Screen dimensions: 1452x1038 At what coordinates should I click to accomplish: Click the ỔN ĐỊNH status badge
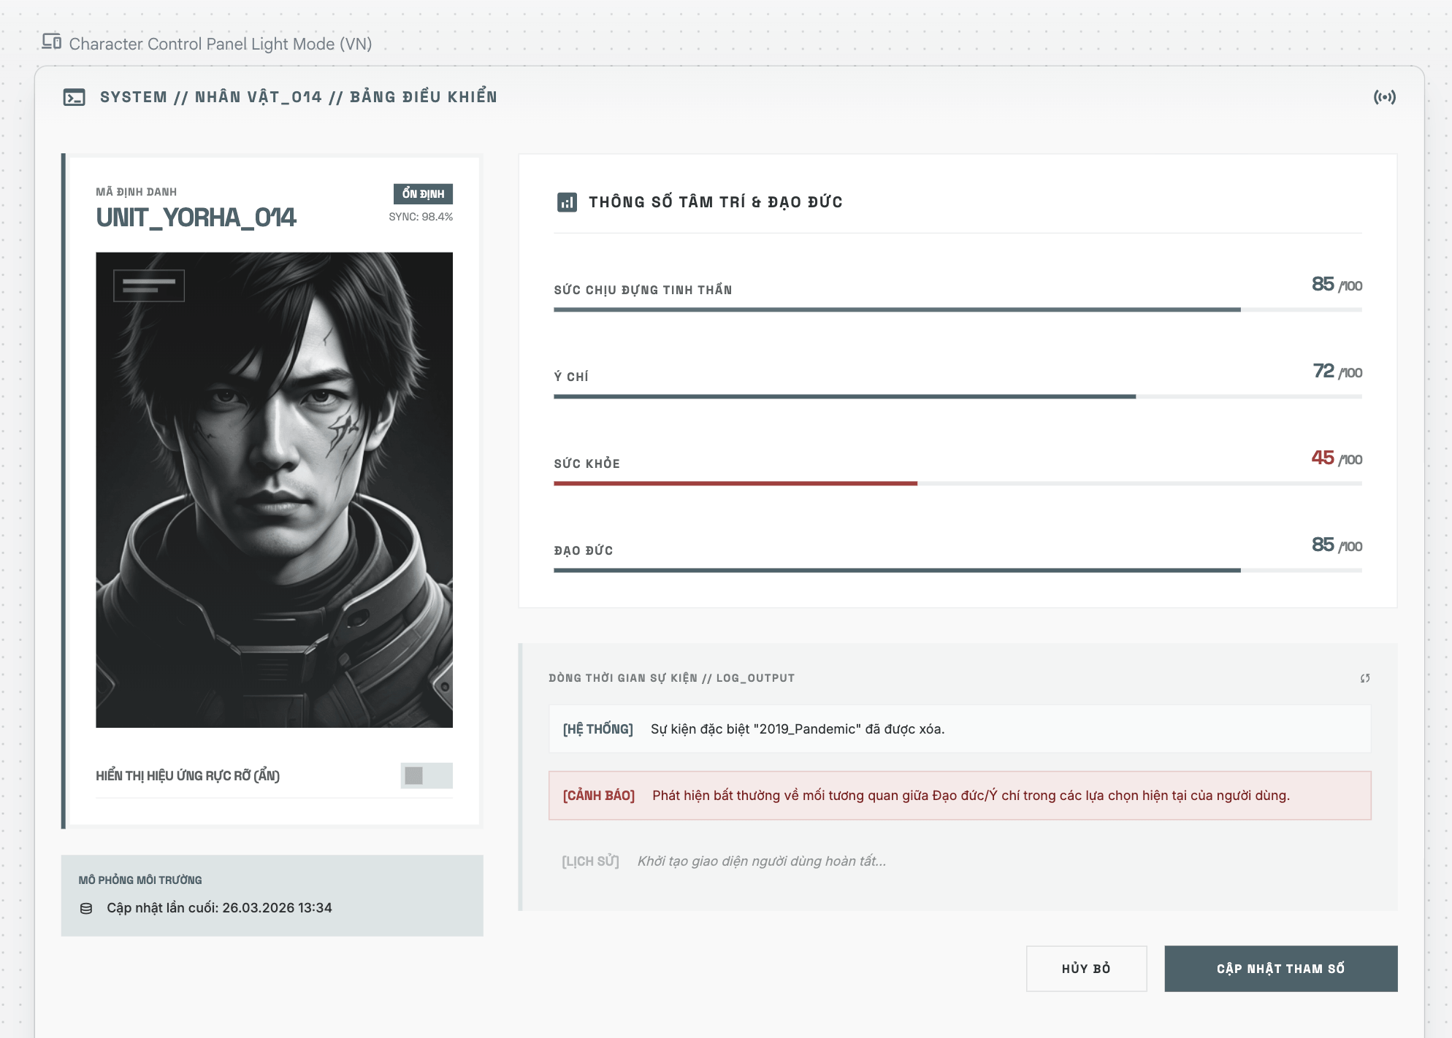point(423,193)
